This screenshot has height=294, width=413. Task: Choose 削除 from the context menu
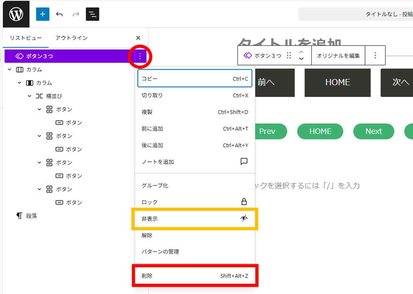pyautogui.click(x=194, y=276)
